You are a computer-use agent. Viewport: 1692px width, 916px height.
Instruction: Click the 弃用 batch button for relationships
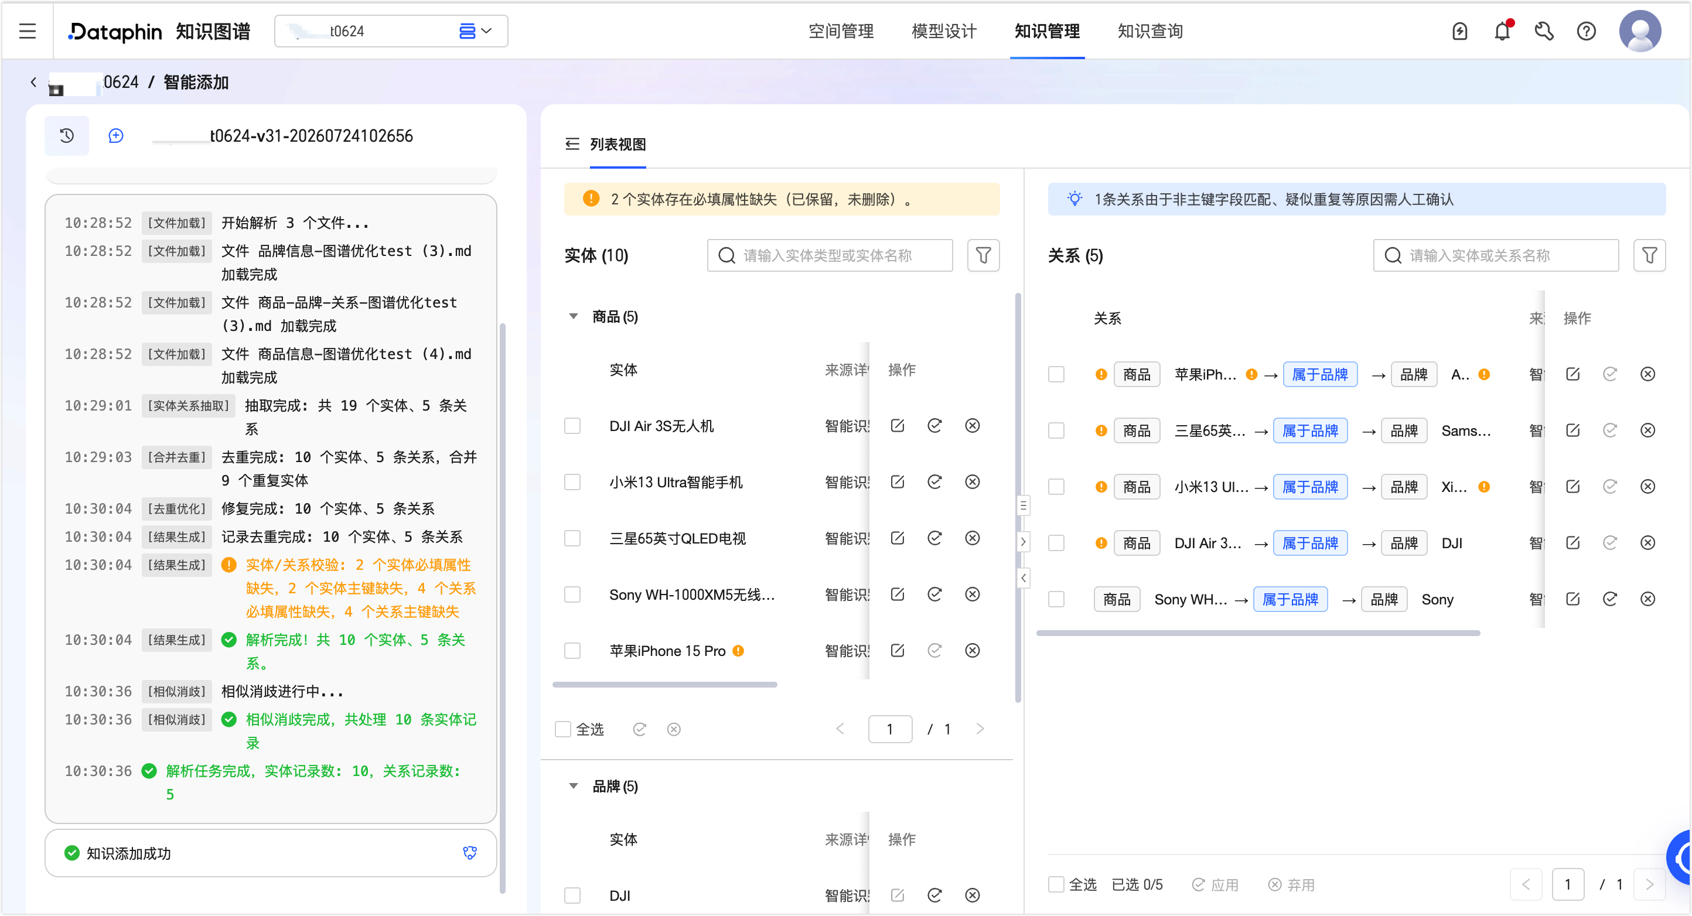pos(1291,884)
